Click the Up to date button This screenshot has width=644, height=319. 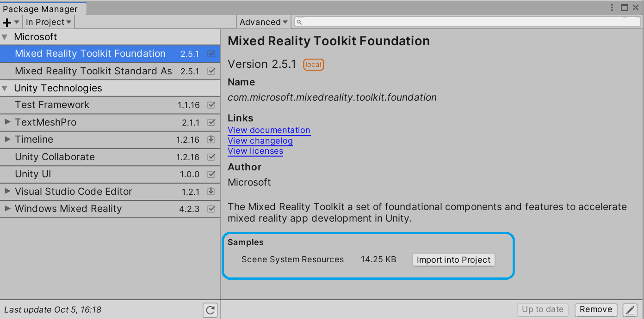click(x=543, y=310)
